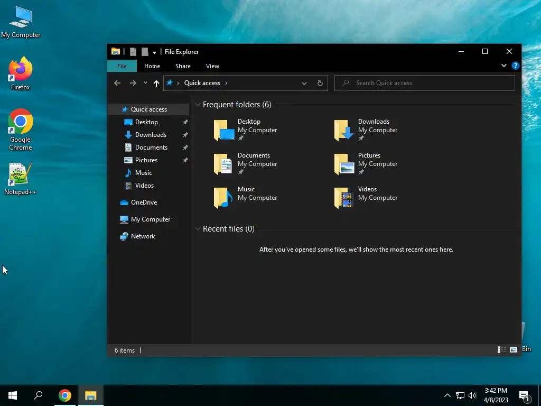This screenshot has width=541, height=406.
Task: Open the File tab
Action: tap(122, 66)
